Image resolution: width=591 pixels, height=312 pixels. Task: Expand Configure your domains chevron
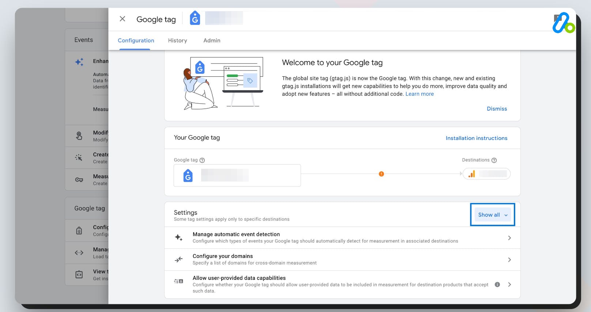(509, 260)
